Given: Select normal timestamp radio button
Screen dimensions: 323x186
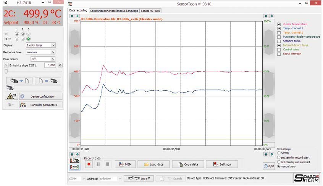Looking at the screenshot, I should point(279,153).
